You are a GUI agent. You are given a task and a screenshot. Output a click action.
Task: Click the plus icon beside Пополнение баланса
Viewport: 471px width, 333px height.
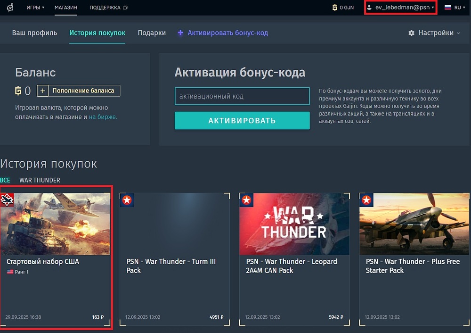point(42,91)
